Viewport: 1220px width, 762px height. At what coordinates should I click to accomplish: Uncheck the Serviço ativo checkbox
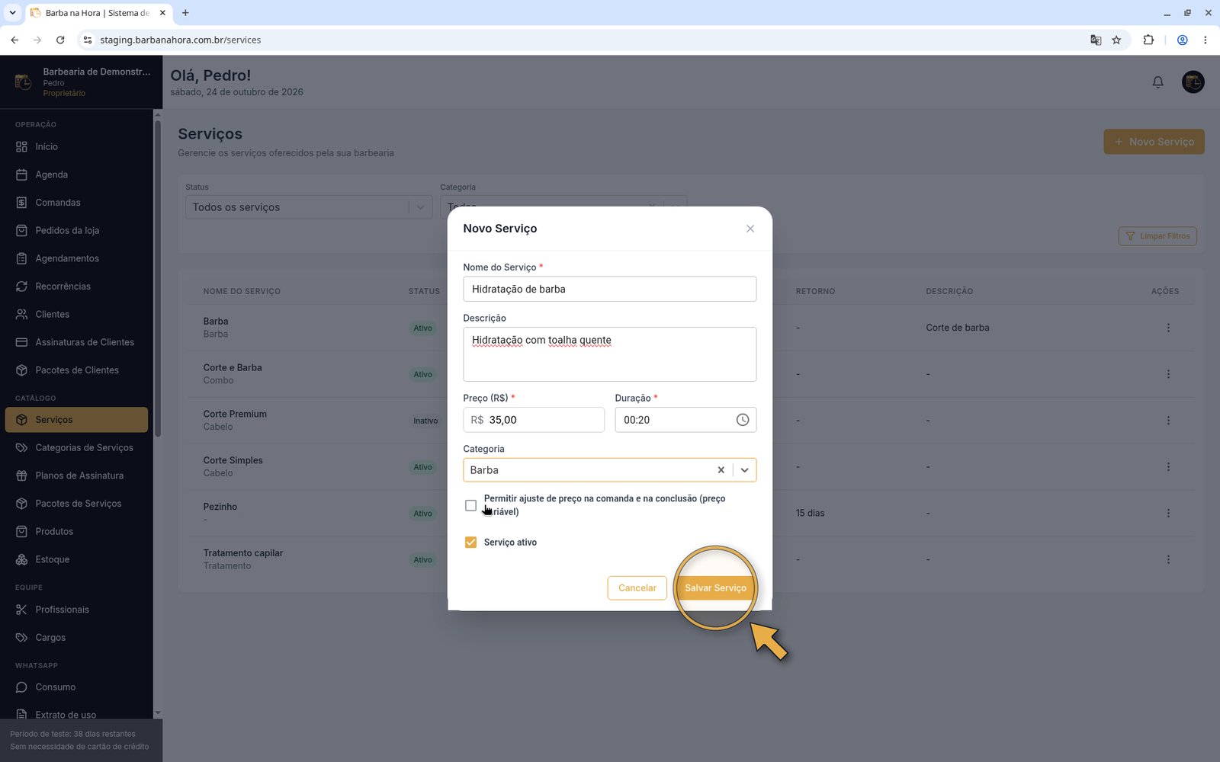pos(470,543)
